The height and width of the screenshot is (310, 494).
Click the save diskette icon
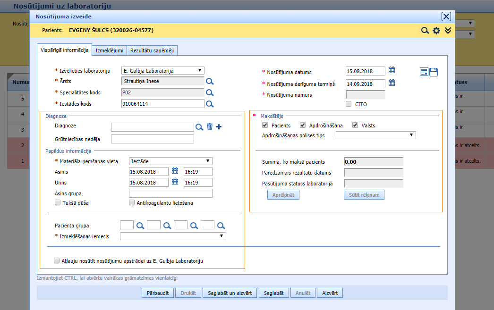click(x=434, y=72)
